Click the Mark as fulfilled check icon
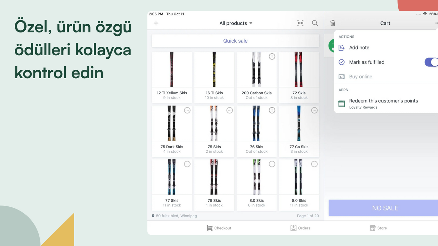The image size is (438, 246). click(342, 62)
